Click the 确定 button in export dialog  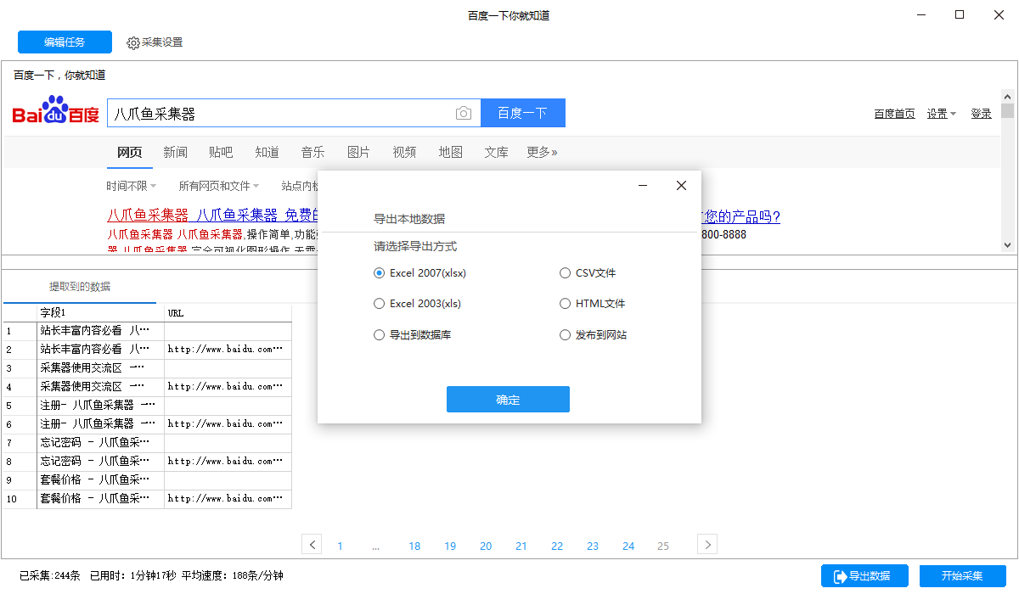pyautogui.click(x=508, y=400)
